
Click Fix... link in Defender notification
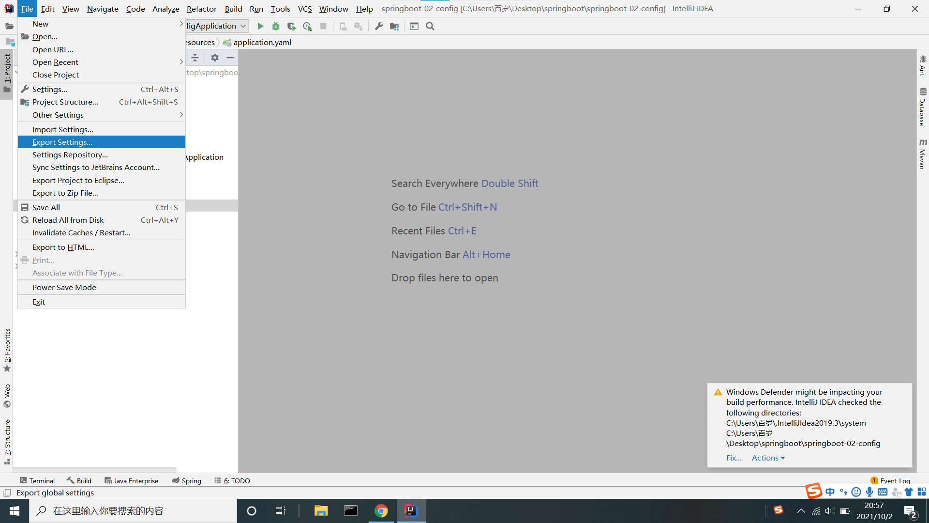tap(734, 458)
